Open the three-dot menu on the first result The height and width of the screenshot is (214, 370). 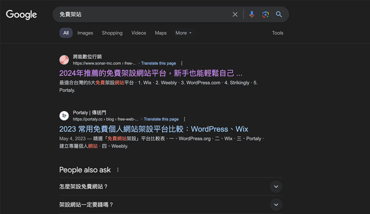point(181,63)
